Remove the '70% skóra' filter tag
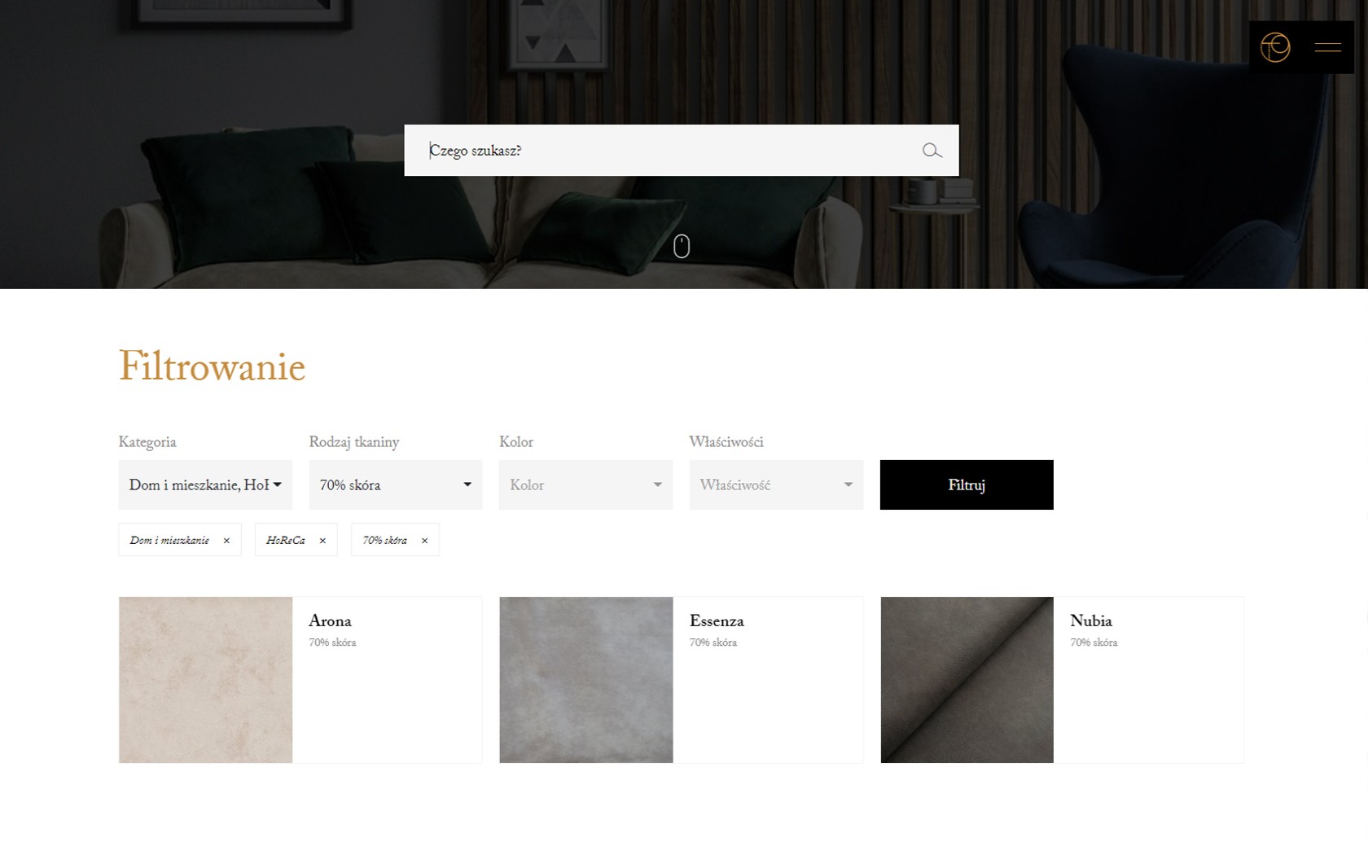 tap(424, 541)
